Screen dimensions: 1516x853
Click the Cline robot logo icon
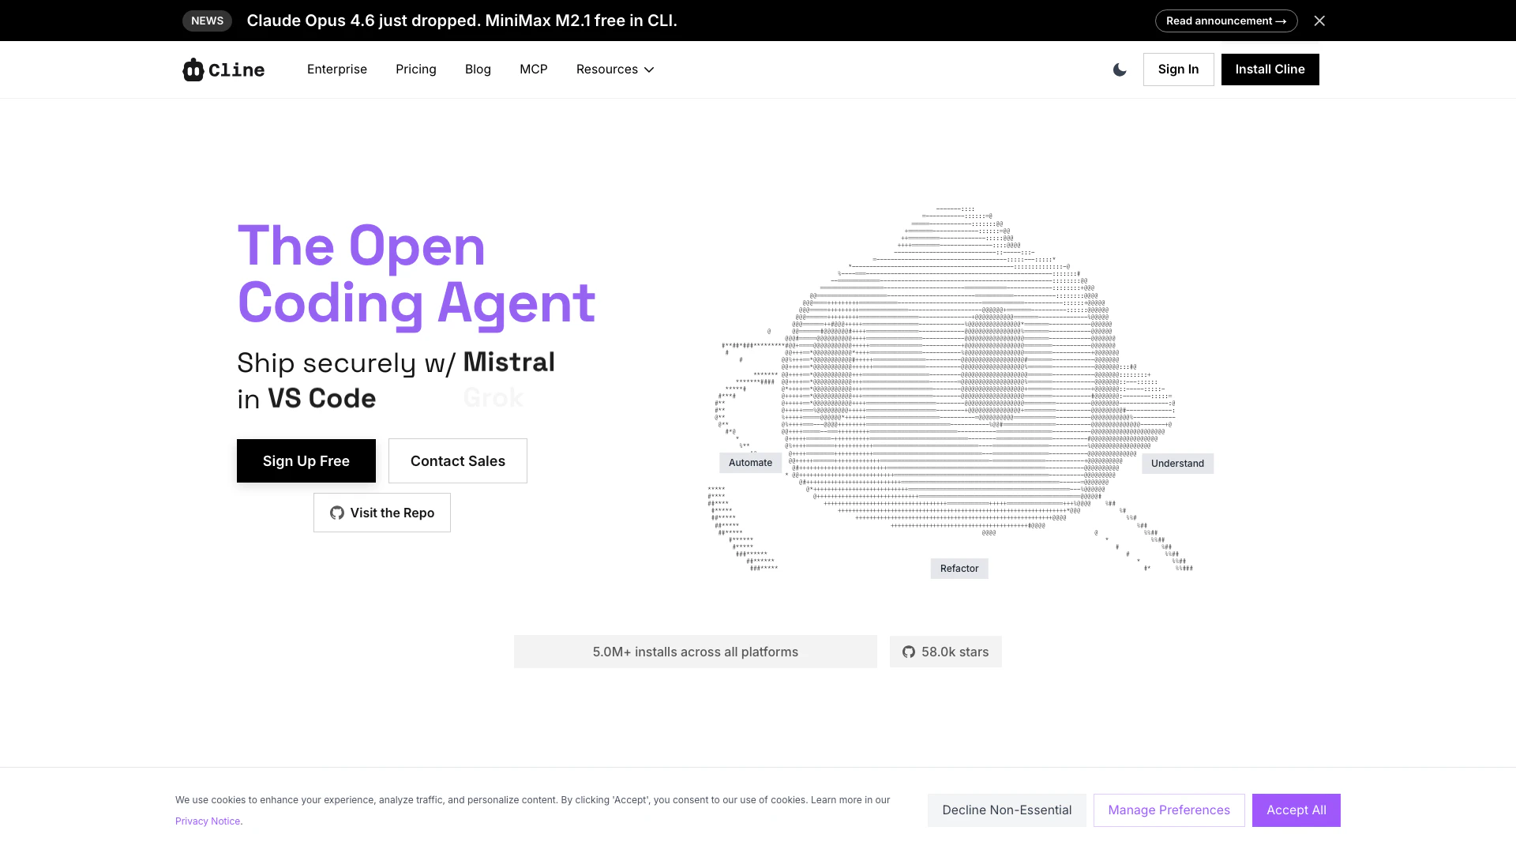tap(193, 70)
